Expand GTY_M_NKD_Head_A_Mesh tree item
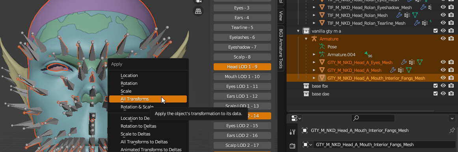This screenshot has height=152, width=458. [314, 70]
